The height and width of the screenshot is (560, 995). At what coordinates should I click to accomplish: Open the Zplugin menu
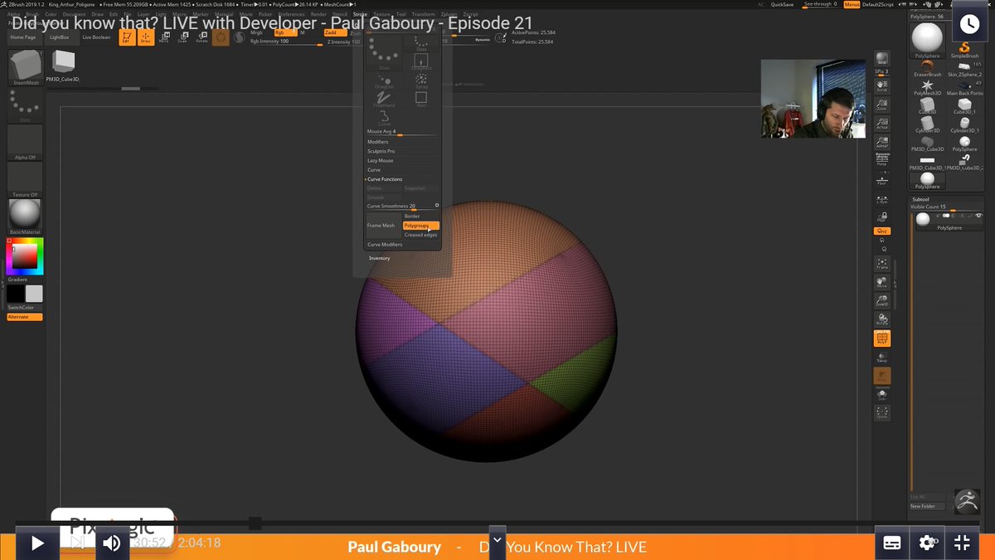point(449,15)
